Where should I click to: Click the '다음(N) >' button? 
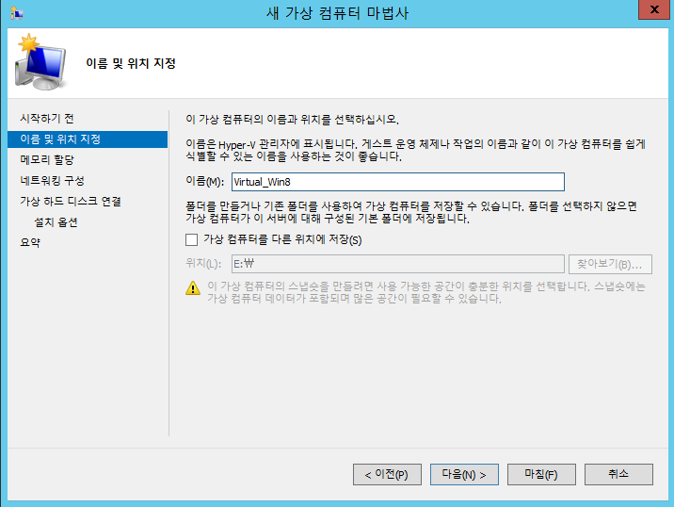pos(464,474)
